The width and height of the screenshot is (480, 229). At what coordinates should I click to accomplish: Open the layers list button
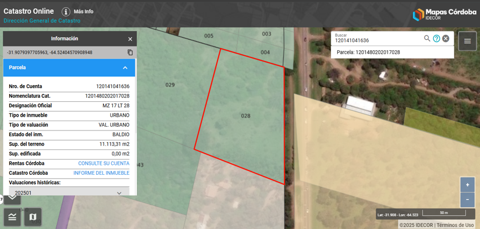coord(12,217)
